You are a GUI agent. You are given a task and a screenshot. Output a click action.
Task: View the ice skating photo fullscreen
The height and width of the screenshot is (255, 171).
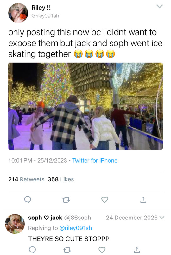pyautogui.click(x=85, y=106)
